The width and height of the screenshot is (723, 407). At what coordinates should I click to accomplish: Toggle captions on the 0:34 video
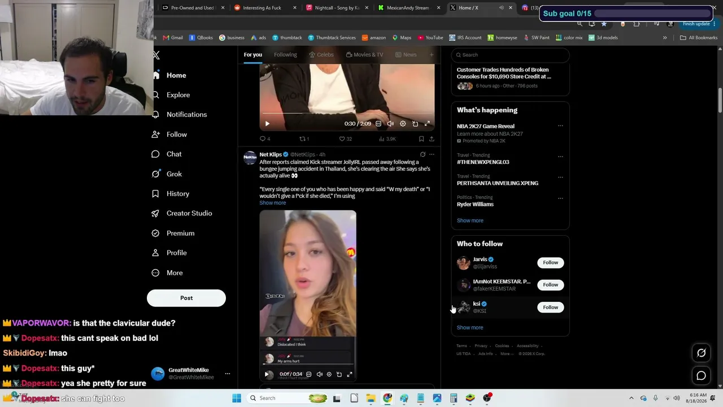[308, 374]
